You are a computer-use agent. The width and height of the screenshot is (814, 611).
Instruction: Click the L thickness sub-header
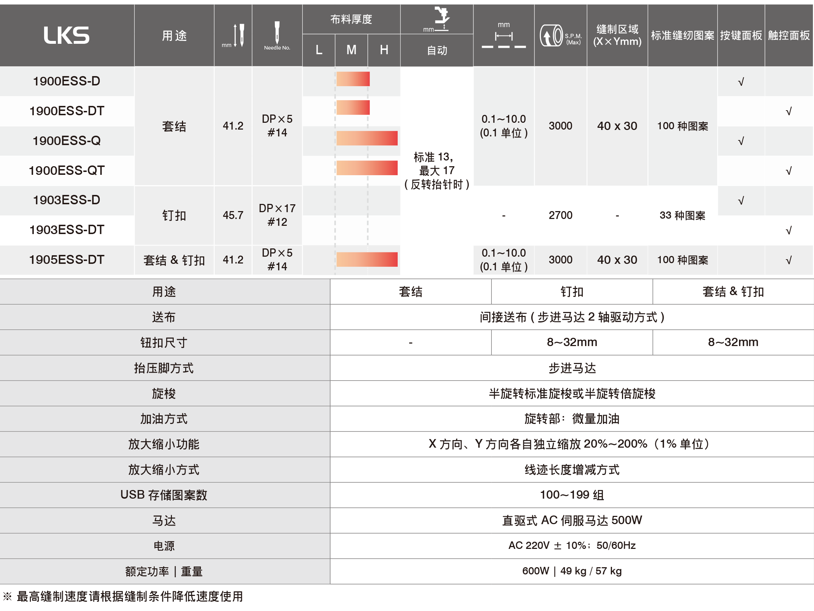(319, 50)
